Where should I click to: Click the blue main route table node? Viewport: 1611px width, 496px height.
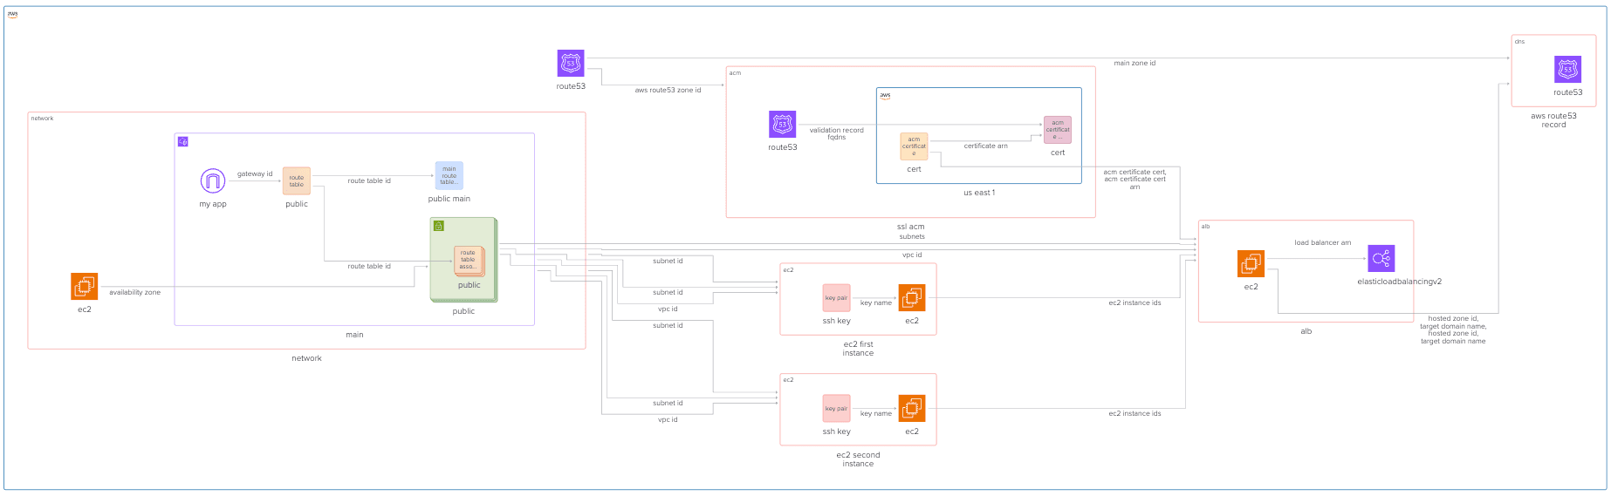click(449, 175)
